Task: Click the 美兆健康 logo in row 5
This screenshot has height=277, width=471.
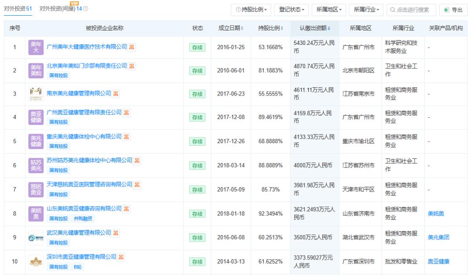Action: coord(36,141)
